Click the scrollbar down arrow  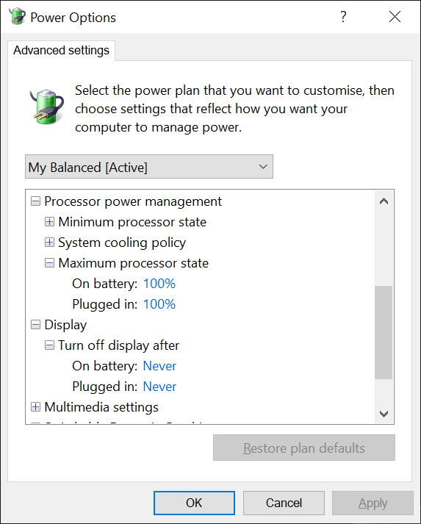(384, 414)
